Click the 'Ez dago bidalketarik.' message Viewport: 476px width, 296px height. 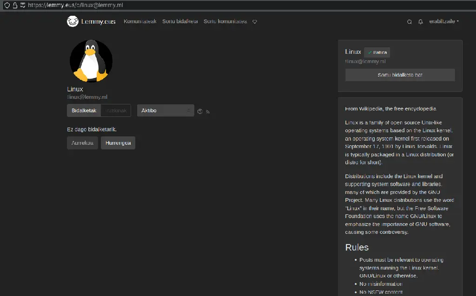92,129
